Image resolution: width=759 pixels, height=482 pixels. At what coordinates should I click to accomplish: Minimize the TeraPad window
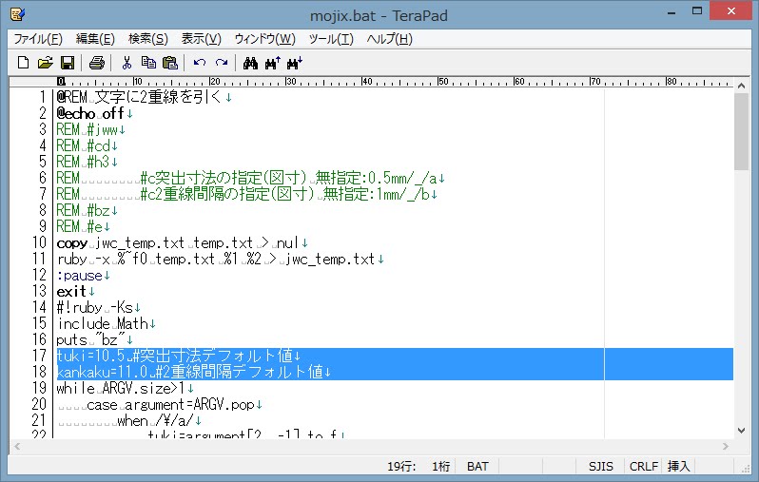[671, 11]
